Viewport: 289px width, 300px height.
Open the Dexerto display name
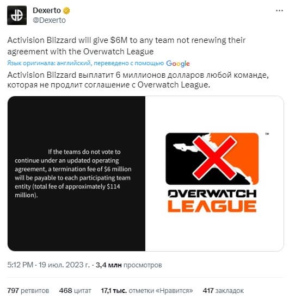point(47,10)
